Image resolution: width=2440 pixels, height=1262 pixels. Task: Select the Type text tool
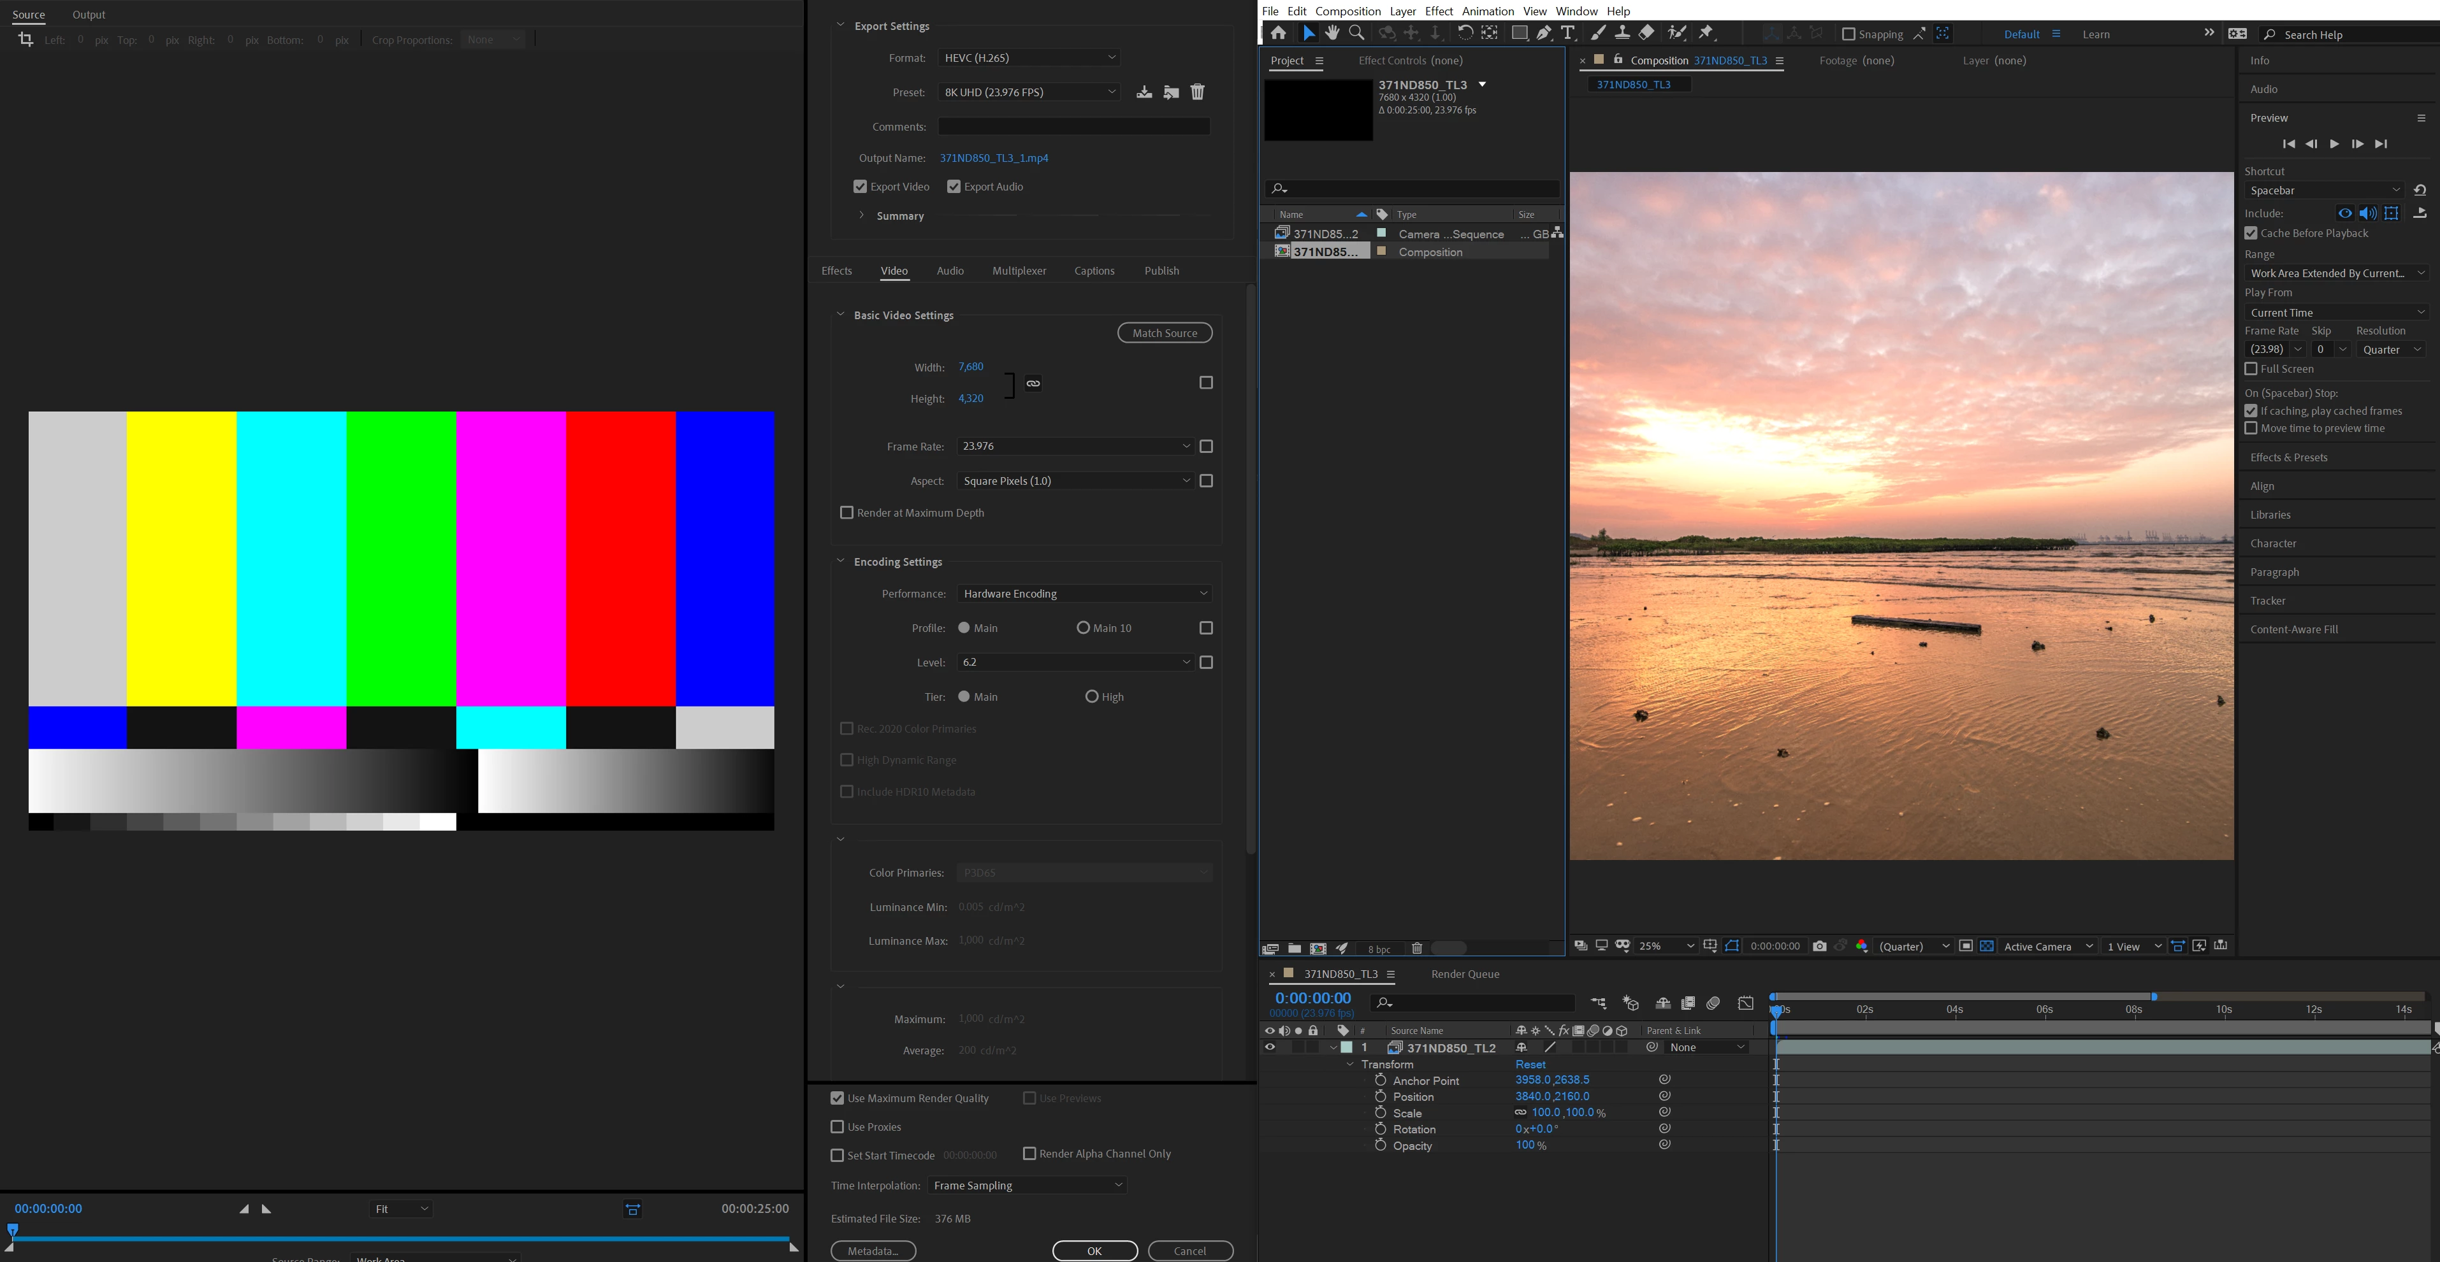1567,33
